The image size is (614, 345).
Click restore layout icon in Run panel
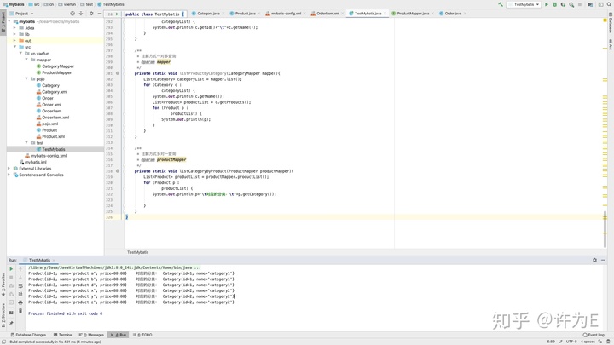click(11, 313)
